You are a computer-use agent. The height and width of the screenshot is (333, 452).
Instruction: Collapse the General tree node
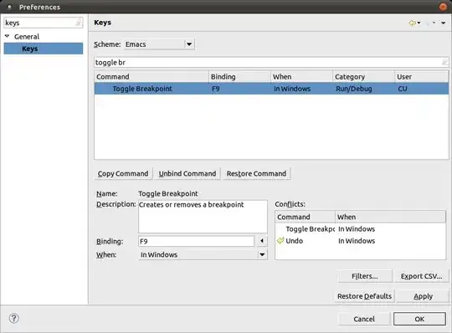[8, 36]
